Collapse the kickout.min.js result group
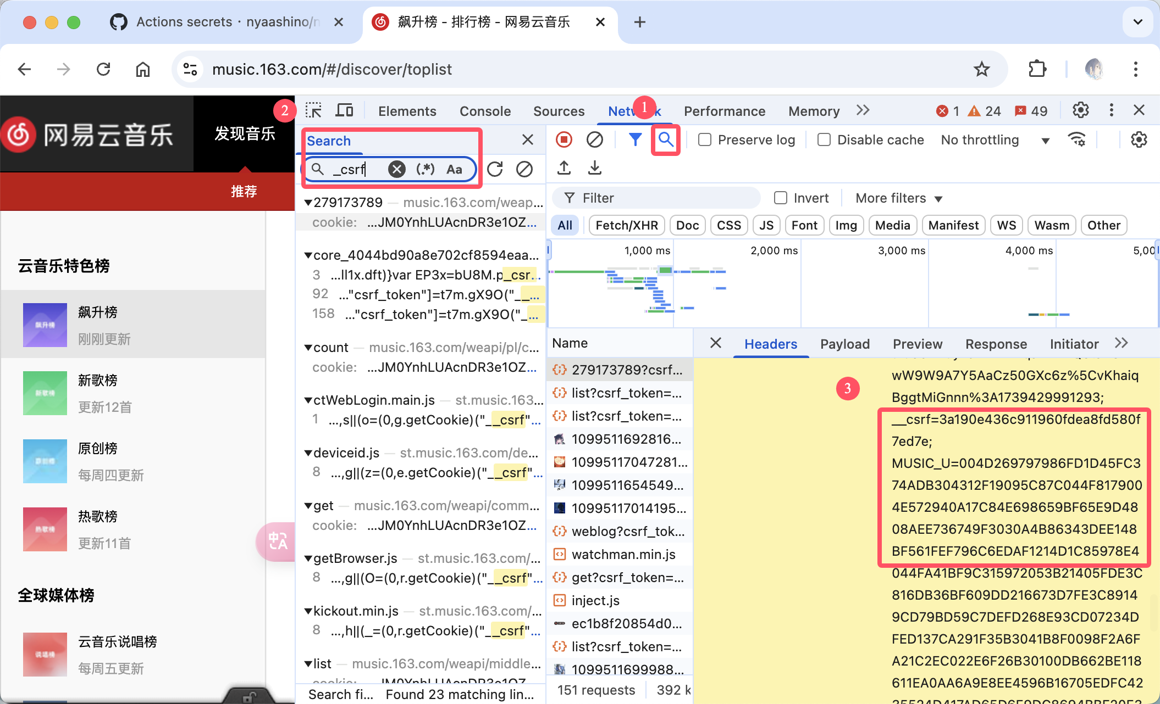Image resolution: width=1160 pixels, height=704 pixels. pyautogui.click(x=308, y=611)
